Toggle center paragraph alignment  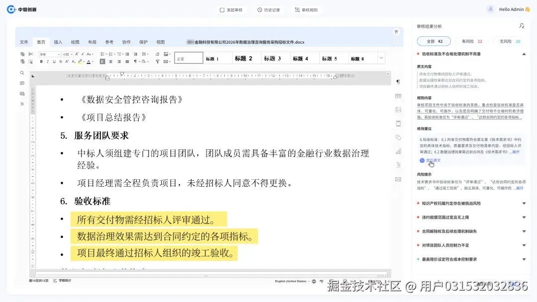[110, 61]
